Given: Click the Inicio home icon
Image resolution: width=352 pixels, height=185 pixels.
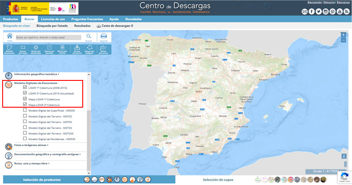Looking at the screenshot, I should (10, 36).
